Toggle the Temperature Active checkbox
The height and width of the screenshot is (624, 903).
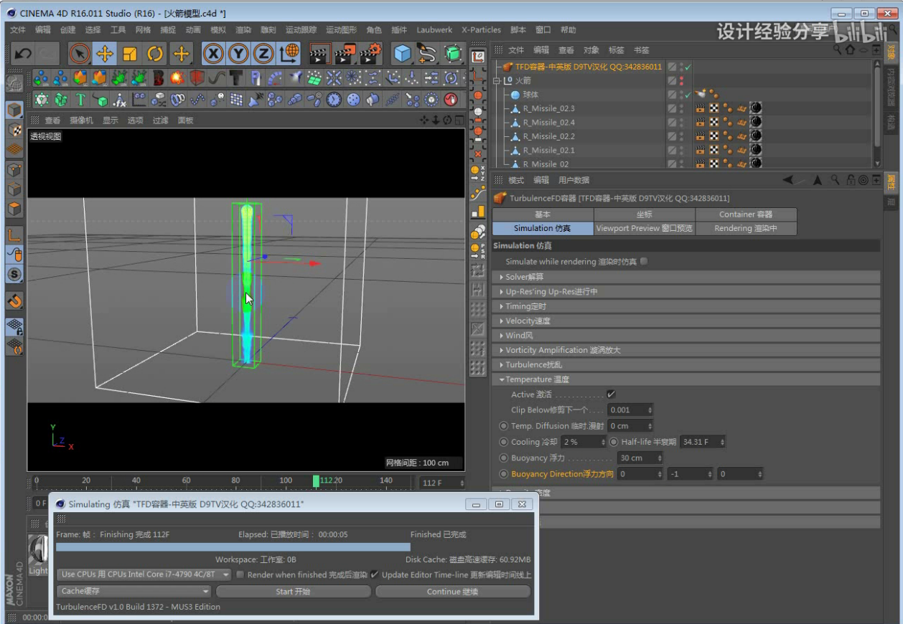click(611, 394)
